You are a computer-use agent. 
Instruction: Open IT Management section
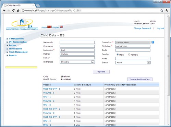point(16,39)
